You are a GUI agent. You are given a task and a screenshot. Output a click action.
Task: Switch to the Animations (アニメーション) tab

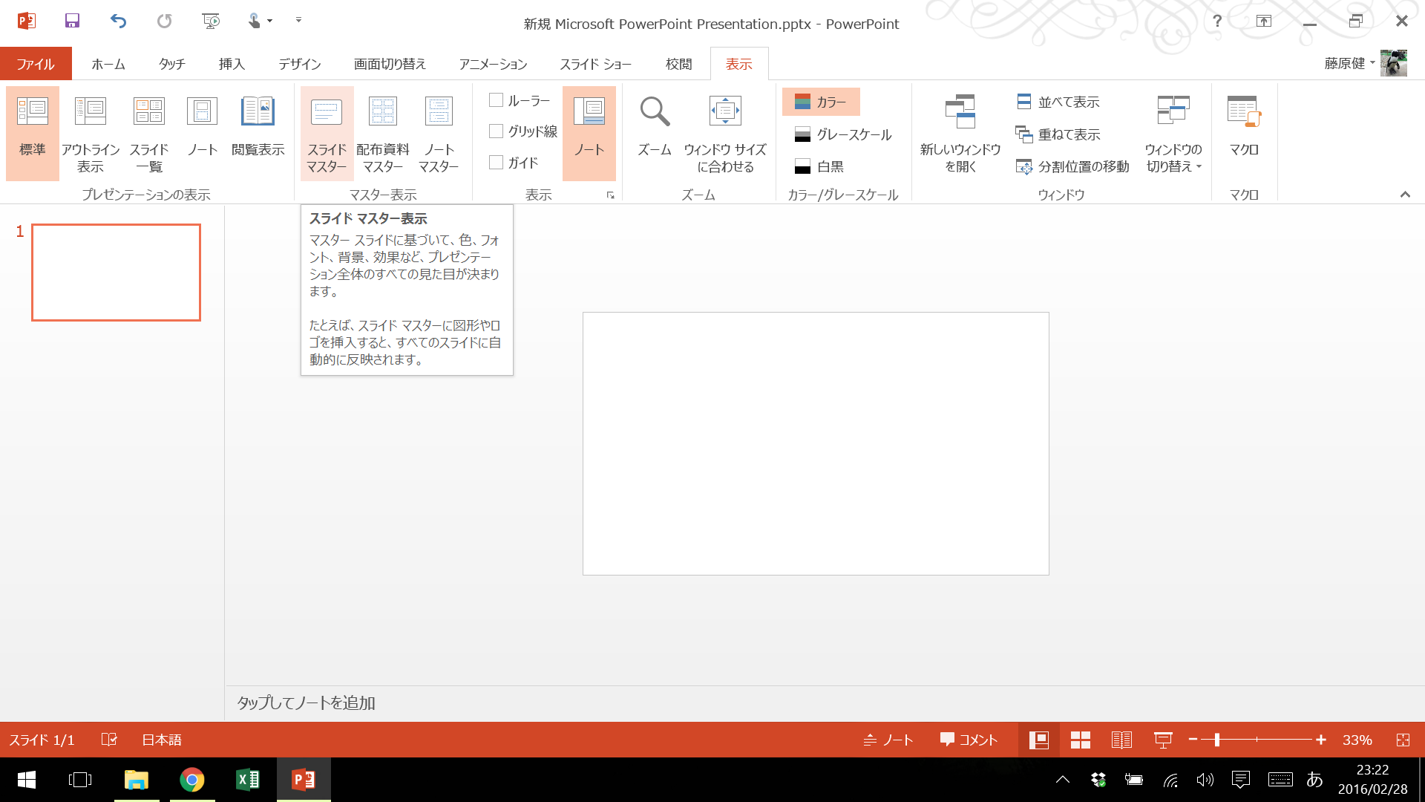pyautogui.click(x=493, y=65)
